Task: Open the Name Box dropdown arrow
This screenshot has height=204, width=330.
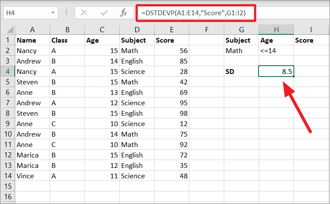Action: [x=53, y=13]
